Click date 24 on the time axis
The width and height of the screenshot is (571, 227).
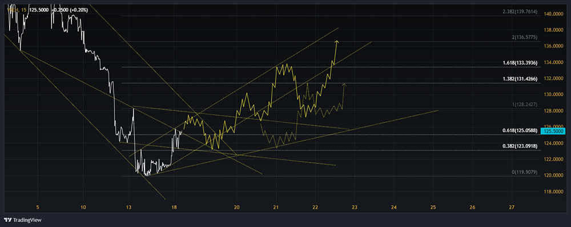[x=393, y=208]
